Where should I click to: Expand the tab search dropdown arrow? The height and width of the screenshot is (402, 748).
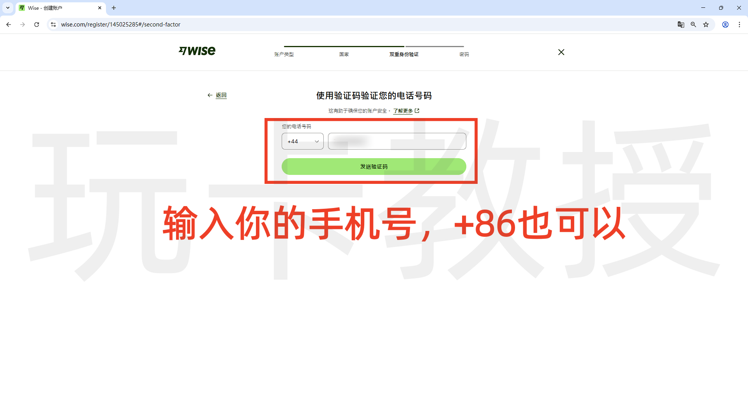[x=8, y=8]
